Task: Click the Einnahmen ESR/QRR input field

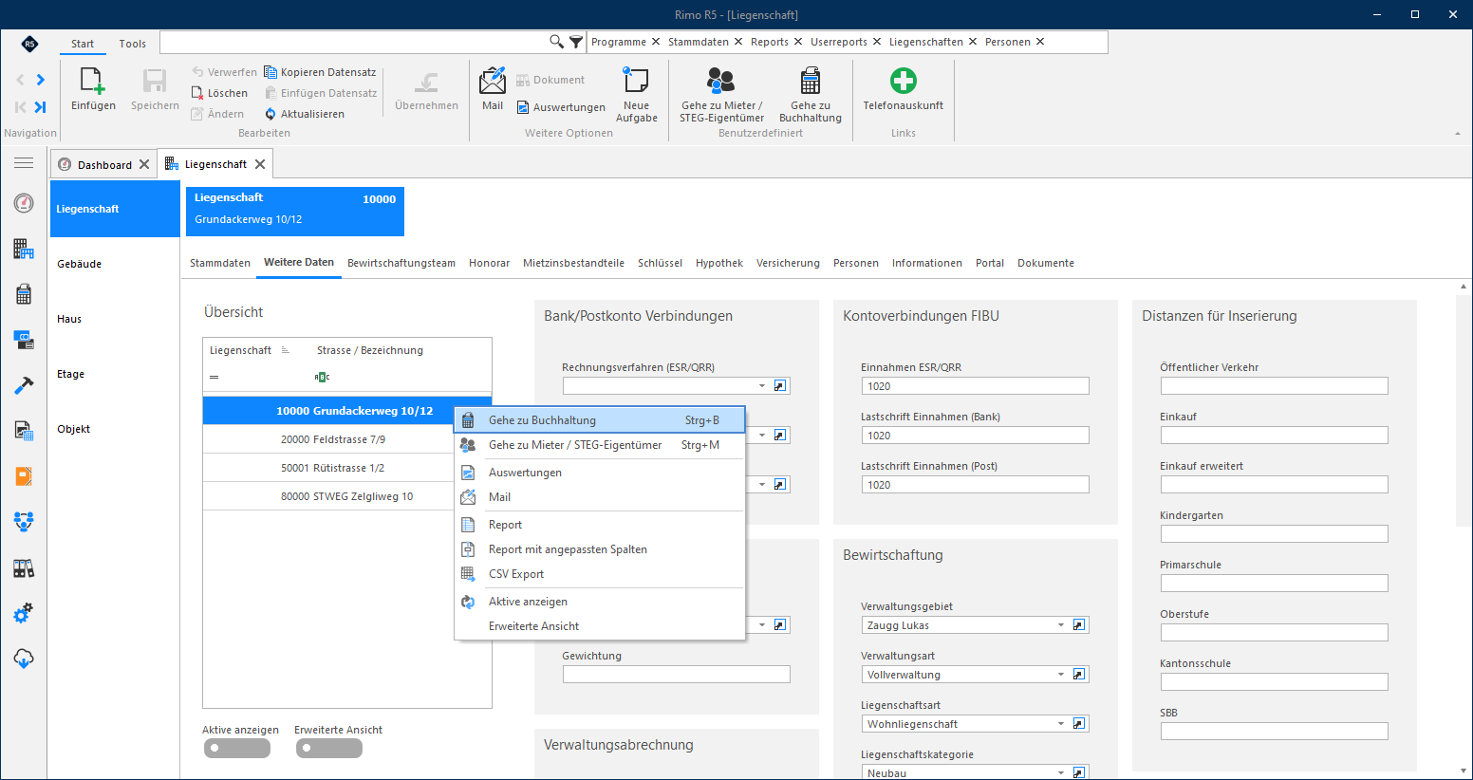Action: click(975, 386)
